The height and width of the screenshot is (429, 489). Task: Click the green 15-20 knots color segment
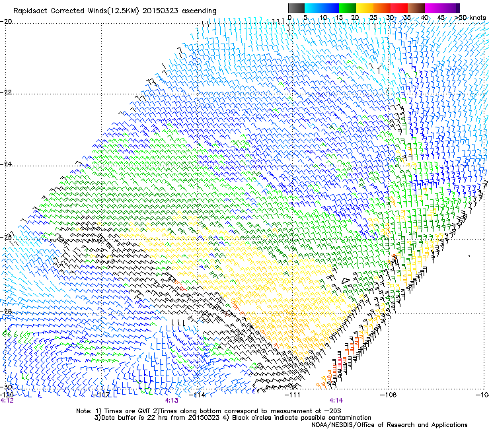[348, 8]
